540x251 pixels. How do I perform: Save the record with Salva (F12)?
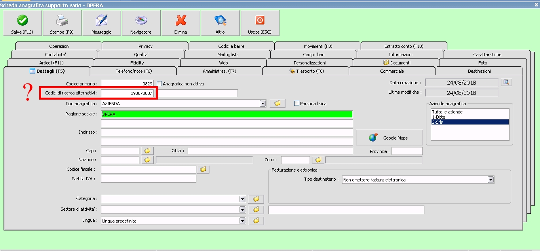click(x=22, y=23)
